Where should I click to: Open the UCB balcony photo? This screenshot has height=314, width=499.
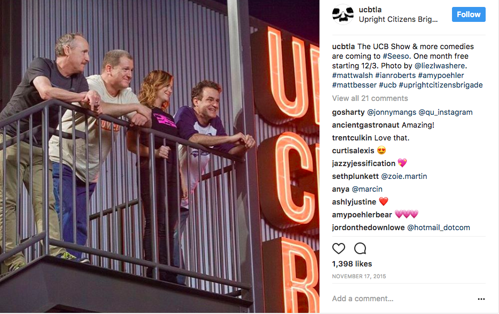coord(160,156)
